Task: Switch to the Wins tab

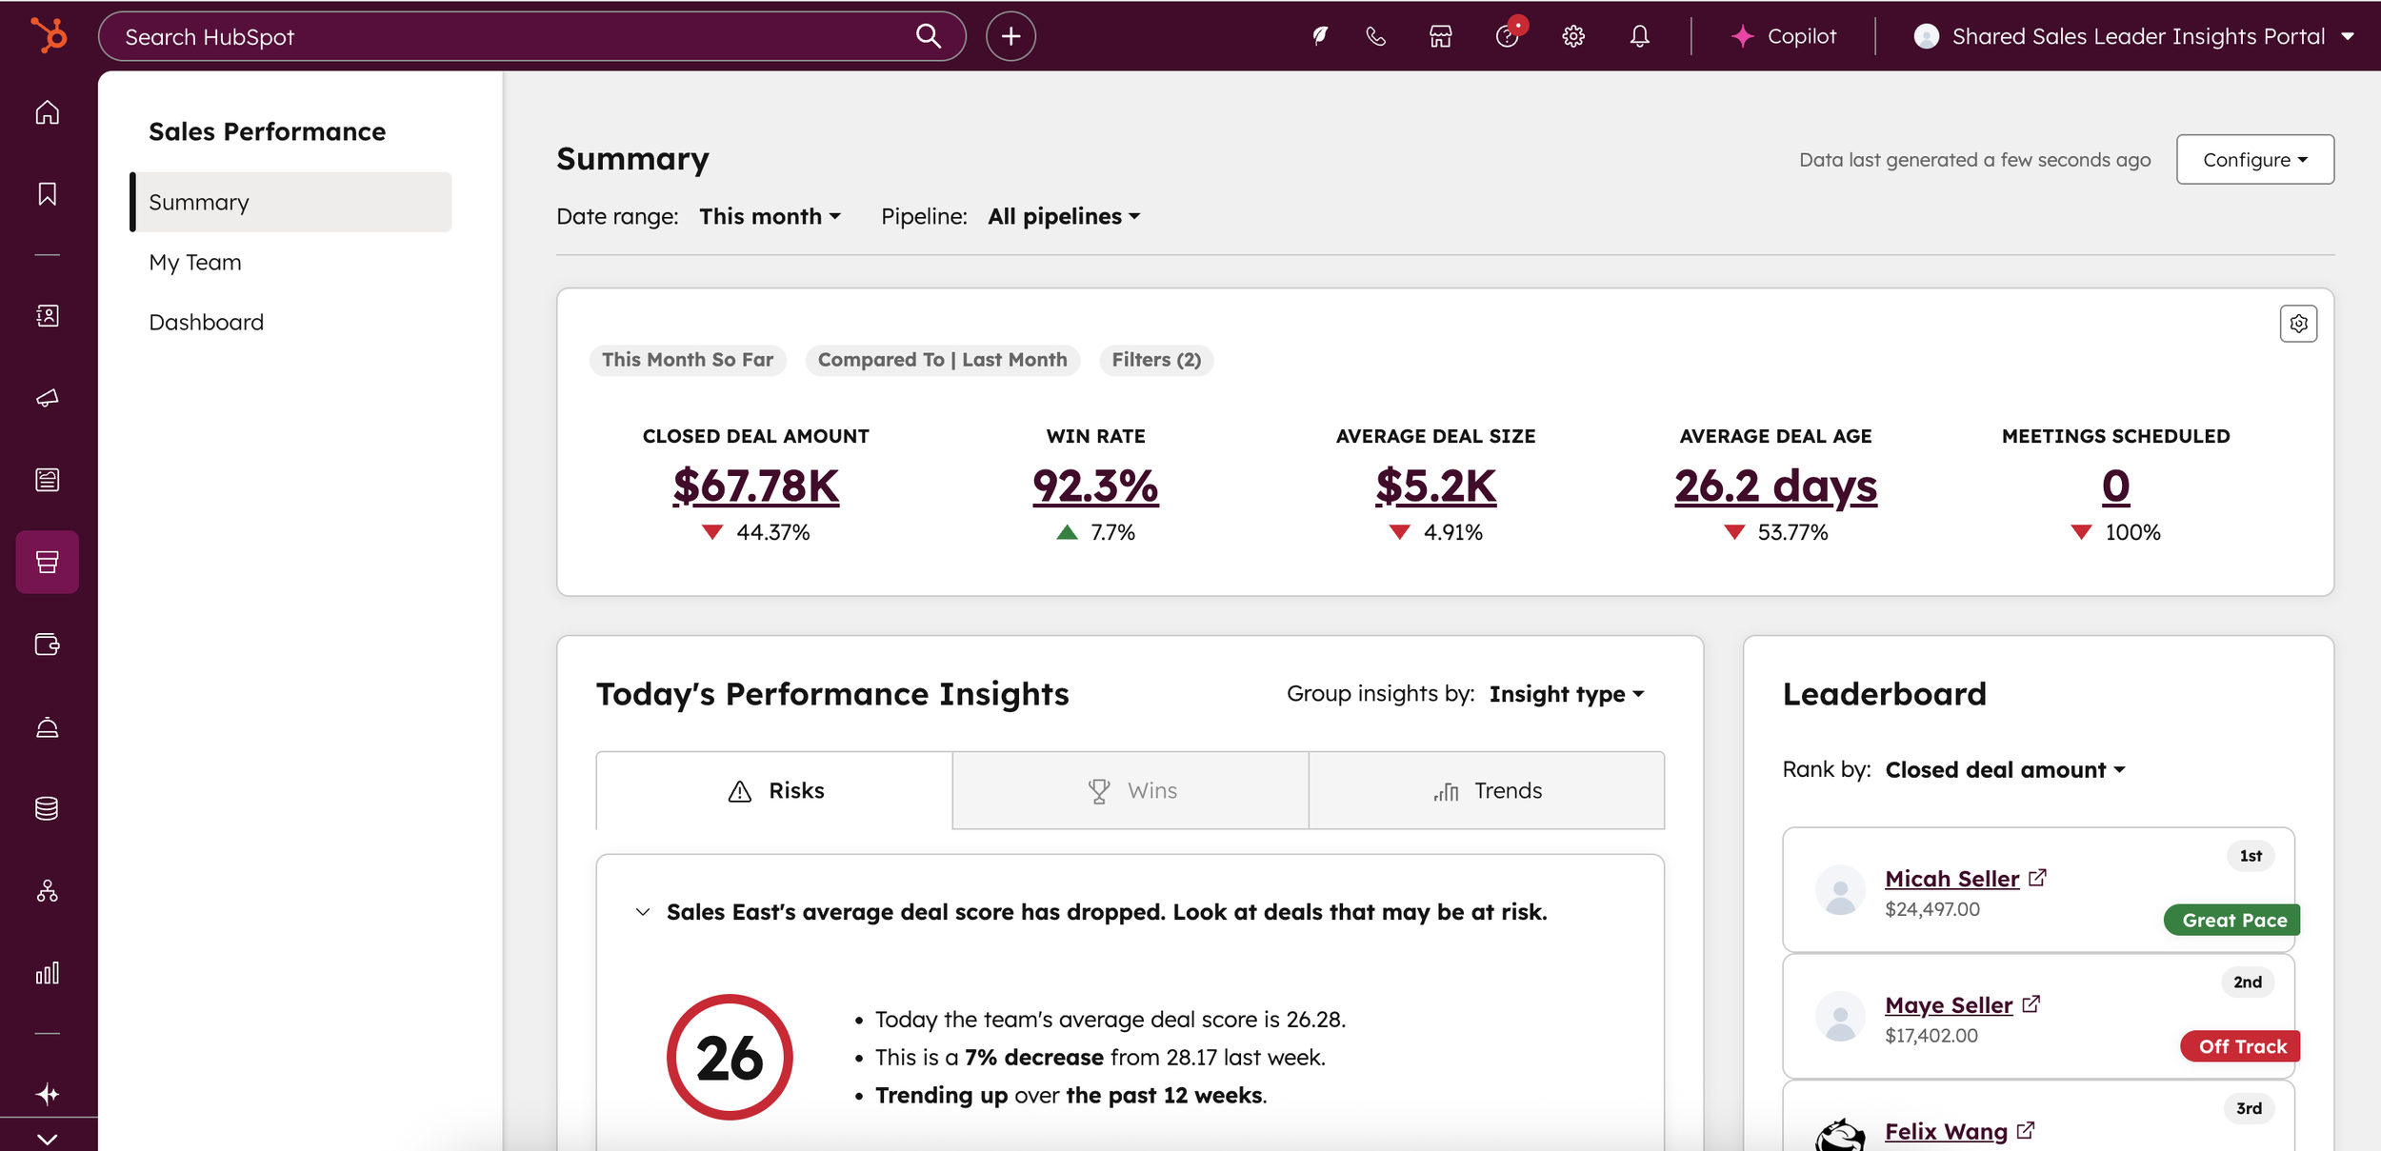Action: [x=1130, y=790]
